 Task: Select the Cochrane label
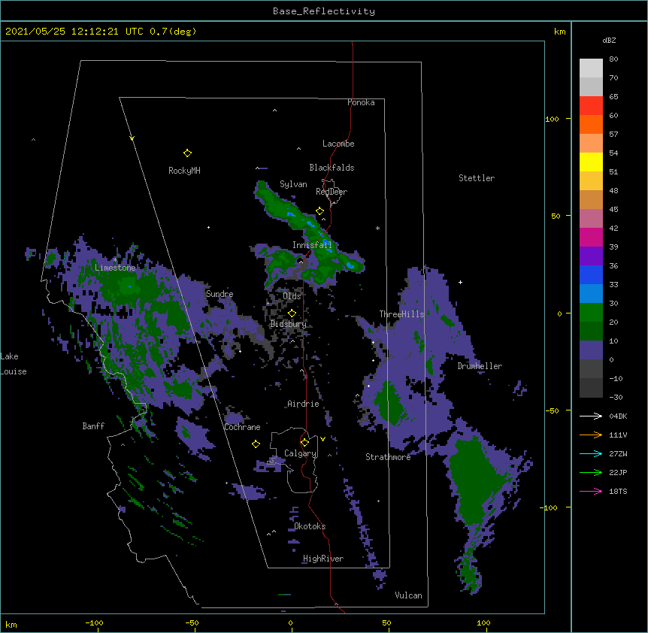[x=242, y=427]
